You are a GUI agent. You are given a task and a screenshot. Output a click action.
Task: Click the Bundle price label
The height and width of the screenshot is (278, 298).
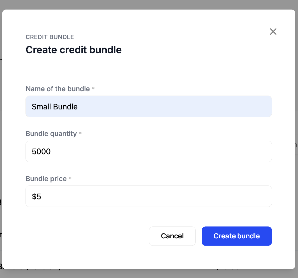point(46,179)
